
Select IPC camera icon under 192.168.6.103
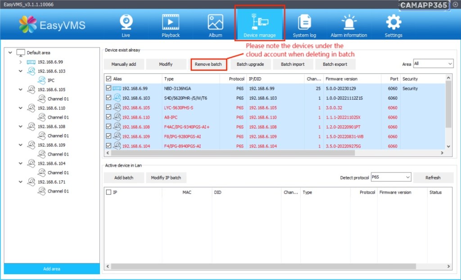41,80
